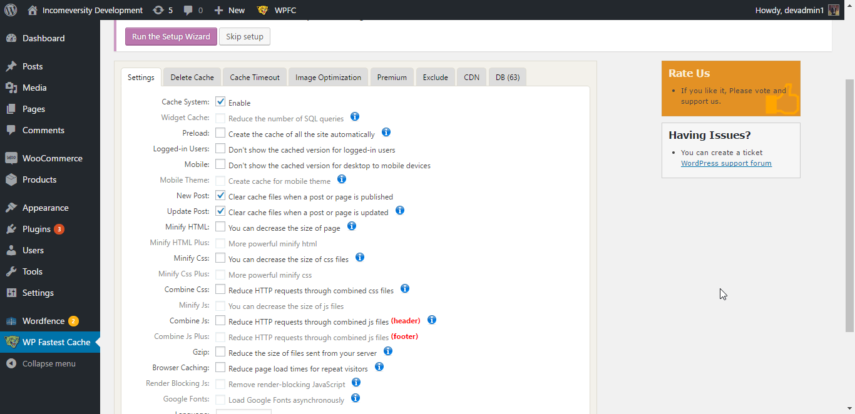The image size is (855, 414).
Task: Open the New menu in admin bar
Action: 230,10
